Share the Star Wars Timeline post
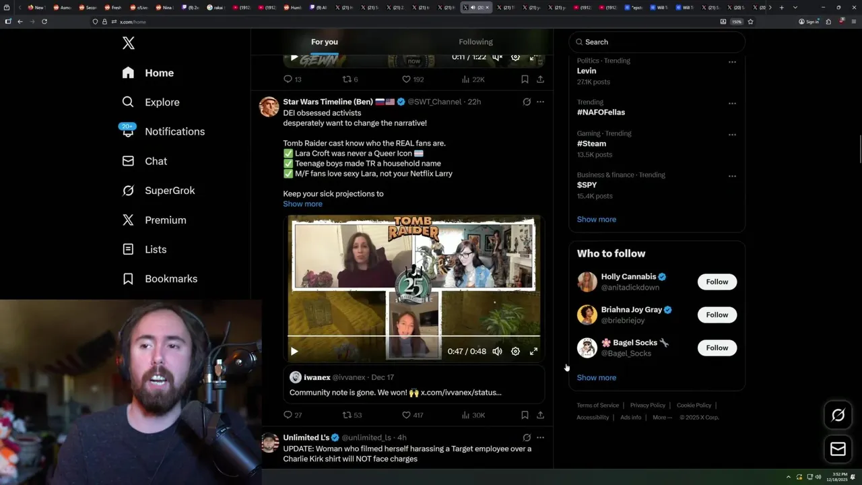Screen dimensions: 862x485 pyautogui.click(x=540, y=415)
